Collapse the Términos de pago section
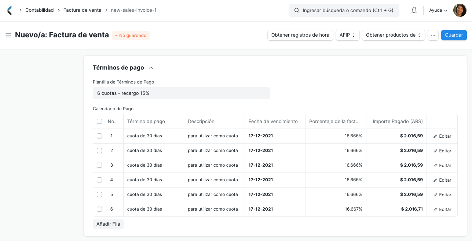Screen dimensions: 472x241 click(x=150, y=67)
